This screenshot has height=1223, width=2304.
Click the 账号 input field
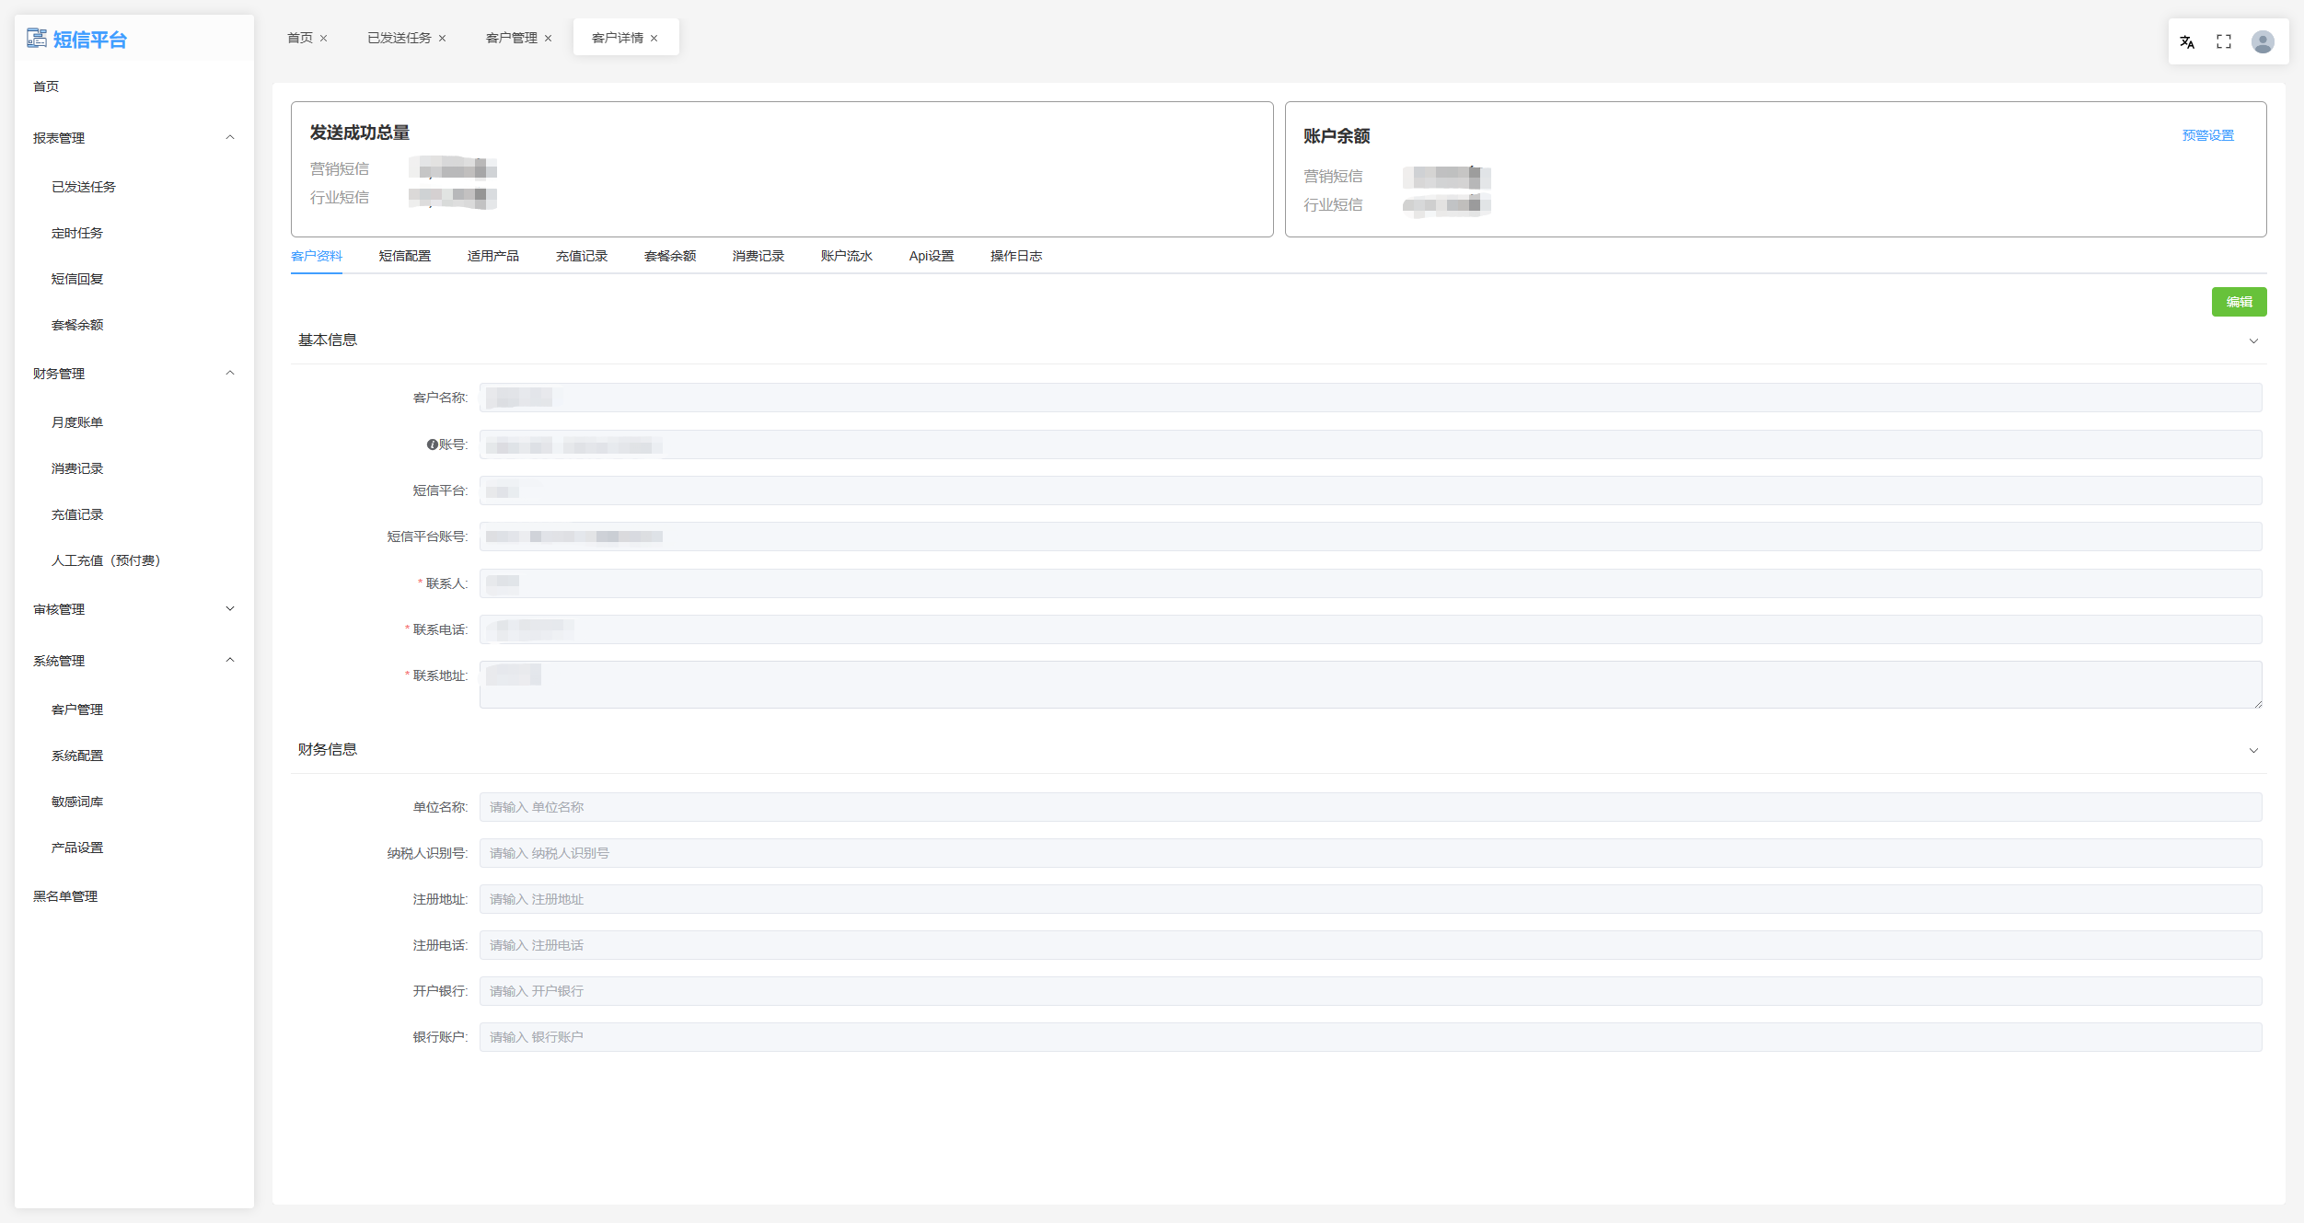coord(1371,444)
